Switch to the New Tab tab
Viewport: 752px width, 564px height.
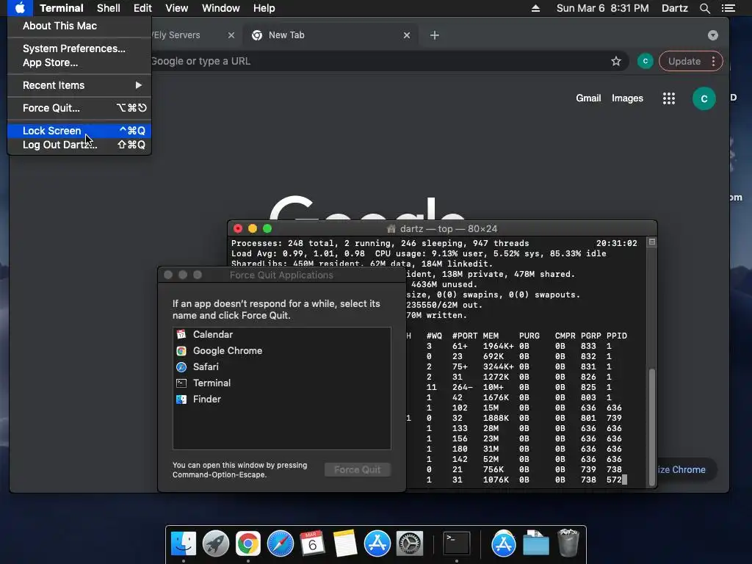coord(331,35)
